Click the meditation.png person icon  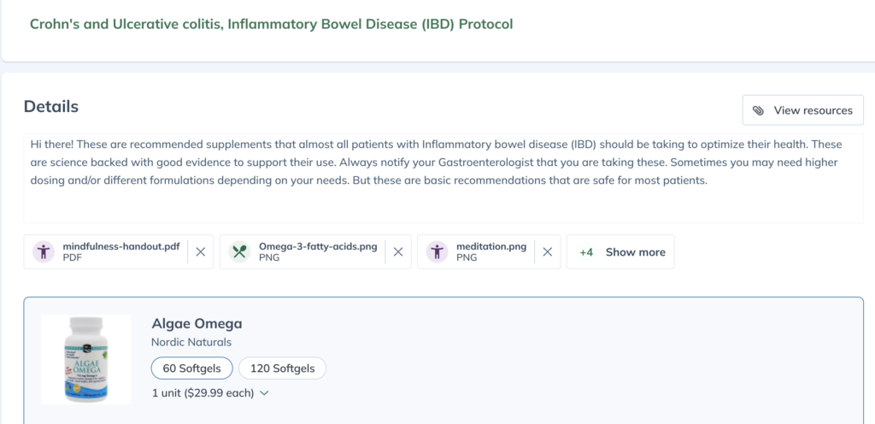[437, 252]
